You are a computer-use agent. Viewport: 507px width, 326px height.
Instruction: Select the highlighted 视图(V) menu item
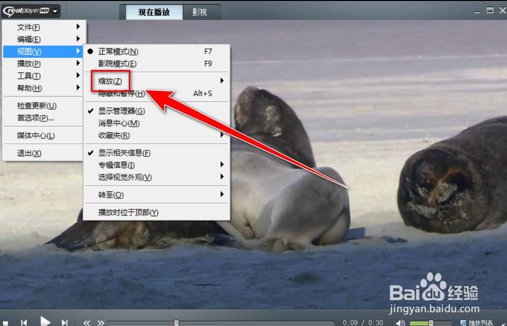[44, 51]
